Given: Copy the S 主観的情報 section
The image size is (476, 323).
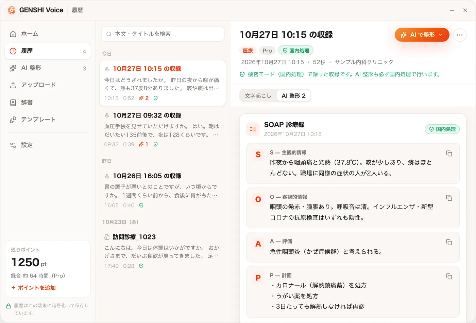Looking at the screenshot, I should point(449,154).
